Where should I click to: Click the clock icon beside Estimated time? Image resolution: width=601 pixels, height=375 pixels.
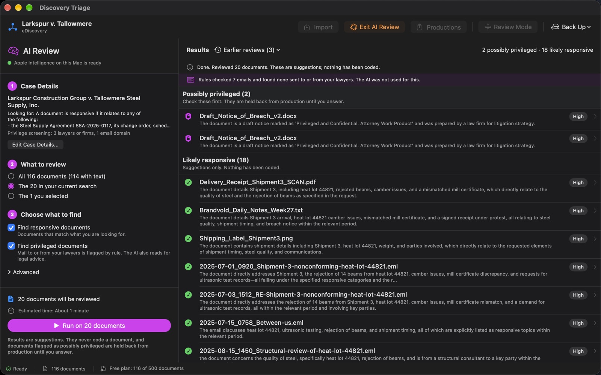pos(11,311)
